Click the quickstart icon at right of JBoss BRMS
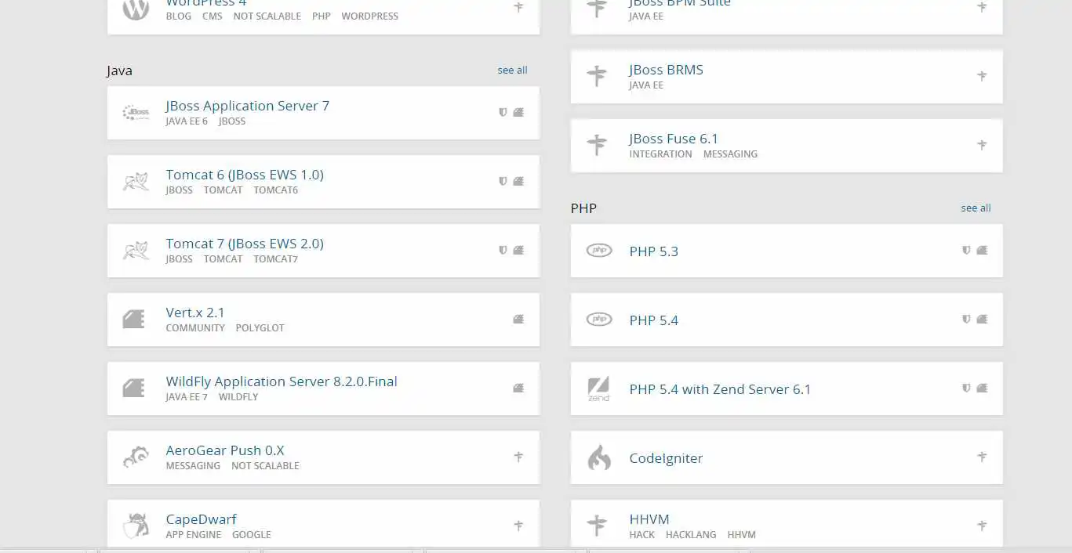The image size is (1072, 553). click(982, 76)
